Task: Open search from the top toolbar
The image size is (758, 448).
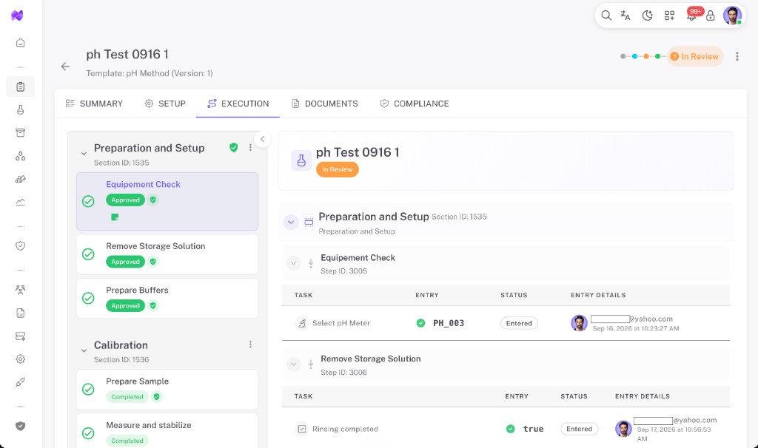Action: (x=606, y=16)
